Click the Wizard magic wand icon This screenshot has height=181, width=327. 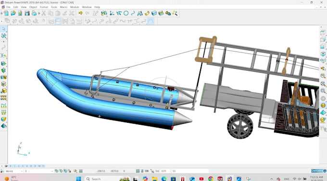(175, 13)
